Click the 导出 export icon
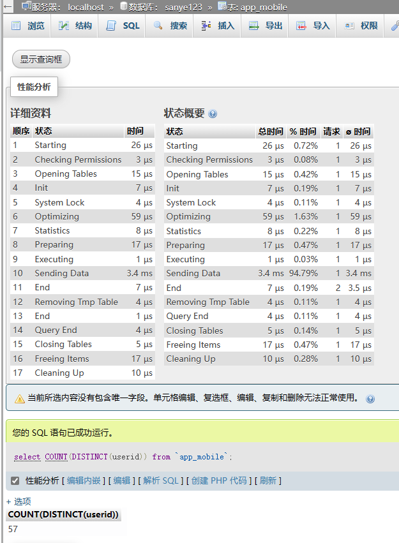This screenshot has height=543, width=399. 253,26
